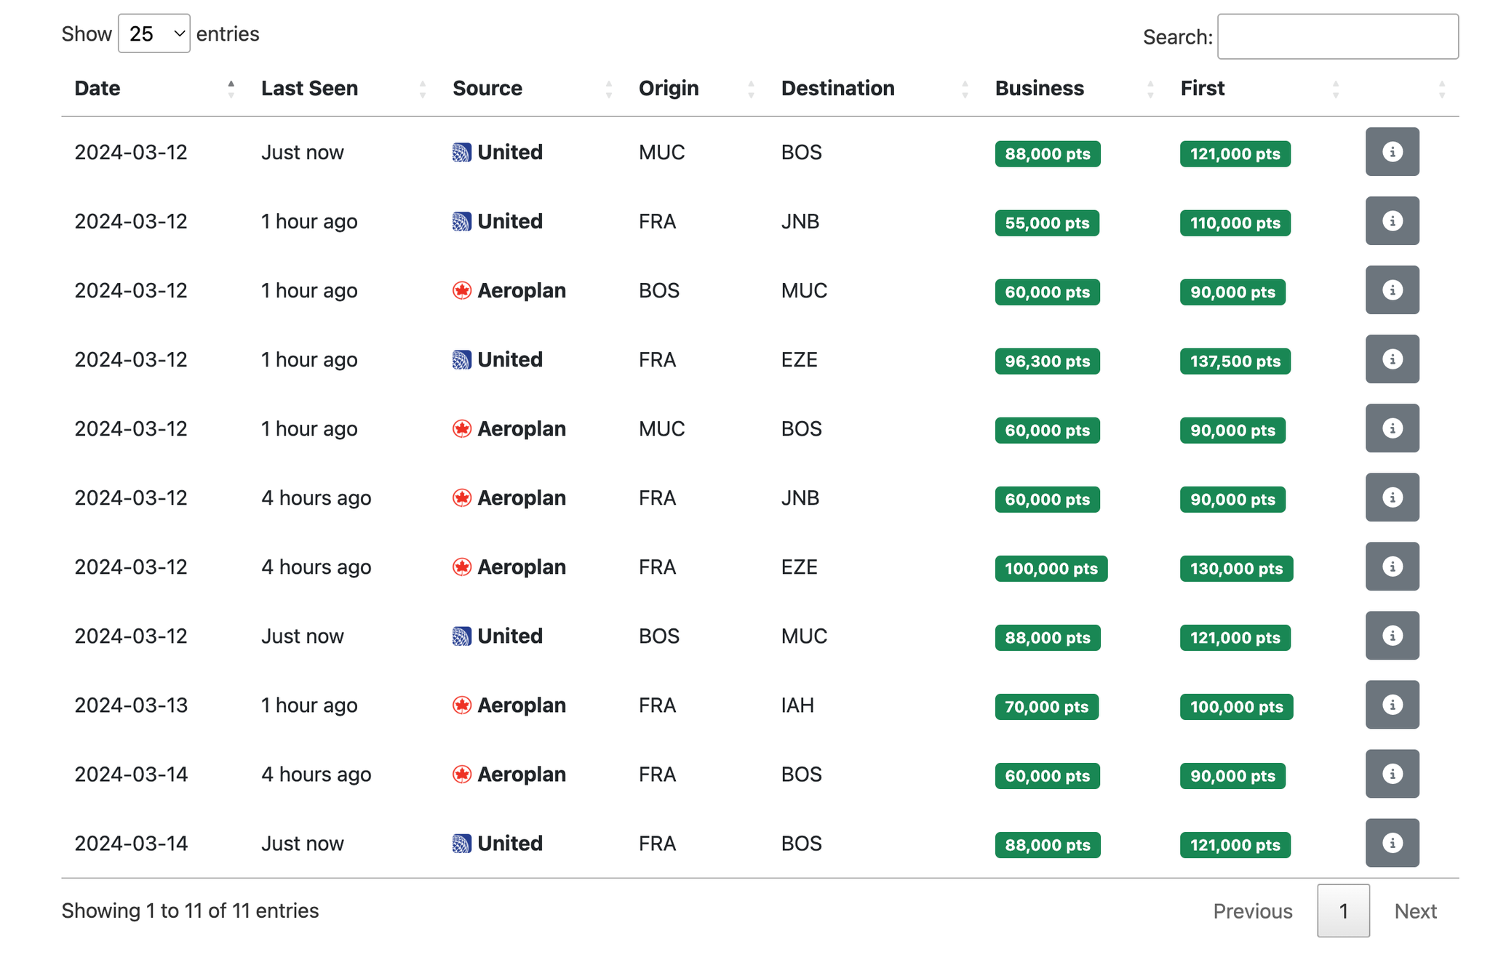Click the Aeroplan maple leaf logo for FRA-IAH

[461, 705]
